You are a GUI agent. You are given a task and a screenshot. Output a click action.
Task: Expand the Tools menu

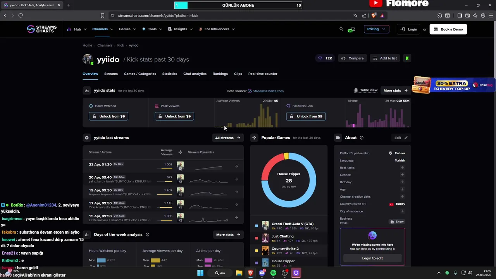tap(152, 29)
